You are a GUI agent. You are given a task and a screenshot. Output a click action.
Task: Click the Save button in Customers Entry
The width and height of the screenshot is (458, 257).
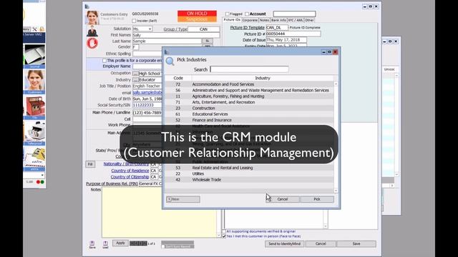coord(356,243)
